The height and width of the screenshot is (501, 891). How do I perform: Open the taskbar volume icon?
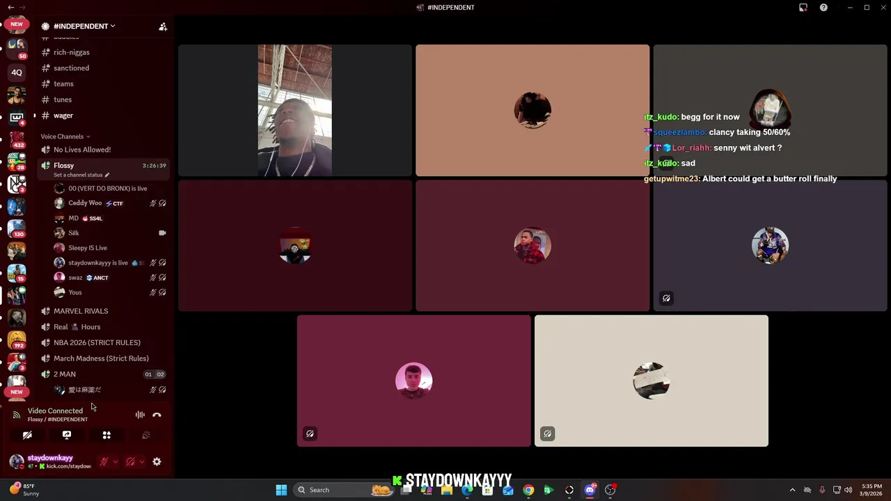(x=848, y=490)
